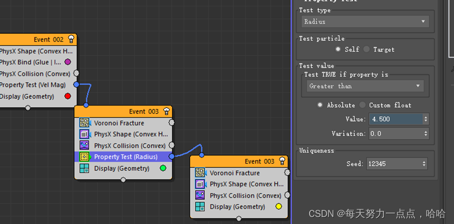This screenshot has height=224, width=454.
Task: Open the yellow Display (Geometry) color swatch
Action: tap(278, 207)
